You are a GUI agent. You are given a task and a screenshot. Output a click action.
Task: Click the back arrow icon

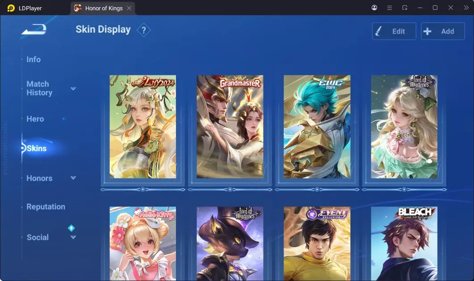point(34,29)
